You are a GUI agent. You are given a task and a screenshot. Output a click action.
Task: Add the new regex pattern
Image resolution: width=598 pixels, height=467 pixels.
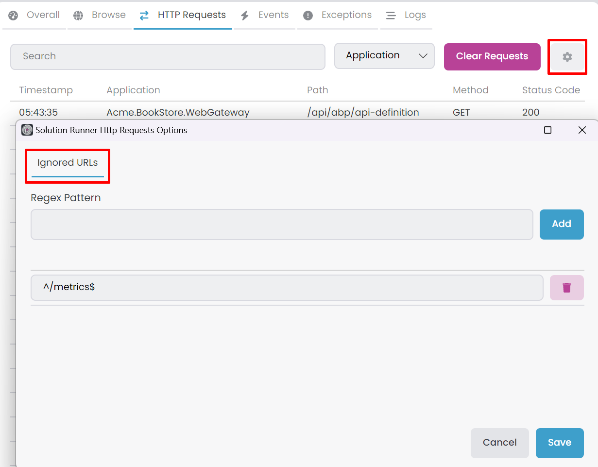pyautogui.click(x=561, y=224)
